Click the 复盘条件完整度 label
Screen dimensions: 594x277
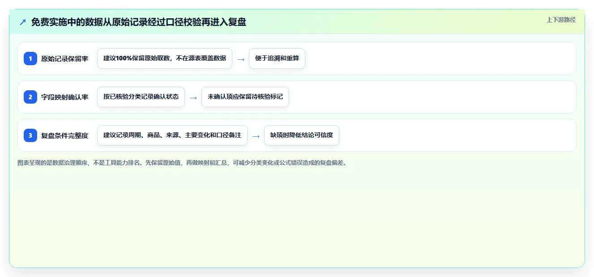[x=64, y=135]
